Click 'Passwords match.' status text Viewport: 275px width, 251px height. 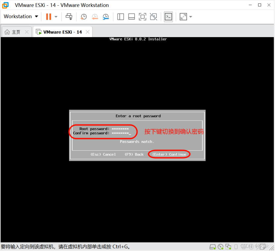[x=137, y=142]
